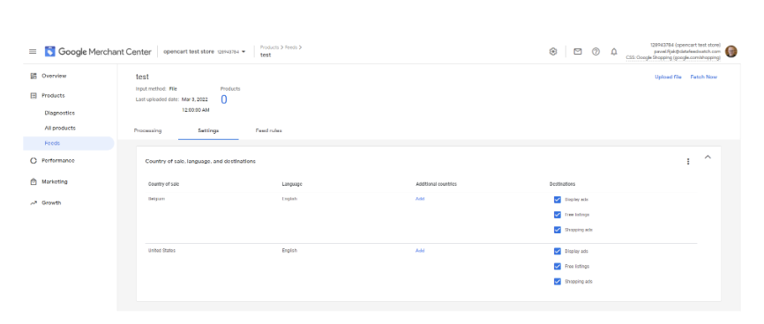Open Marketing in the sidebar
Image resolution: width=764 pixels, height=324 pixels.
[55, 182]
